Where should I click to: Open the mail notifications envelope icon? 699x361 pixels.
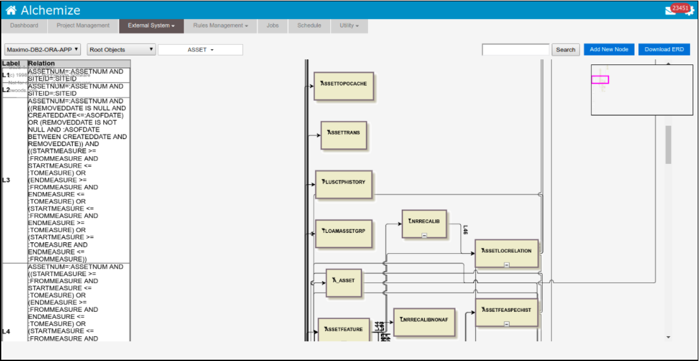click(669, 10)
